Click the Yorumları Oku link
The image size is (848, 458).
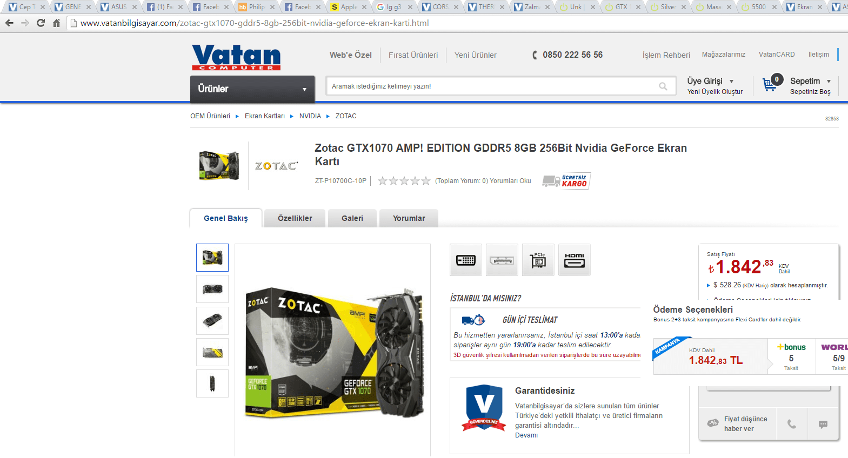[x=510, y=181]
